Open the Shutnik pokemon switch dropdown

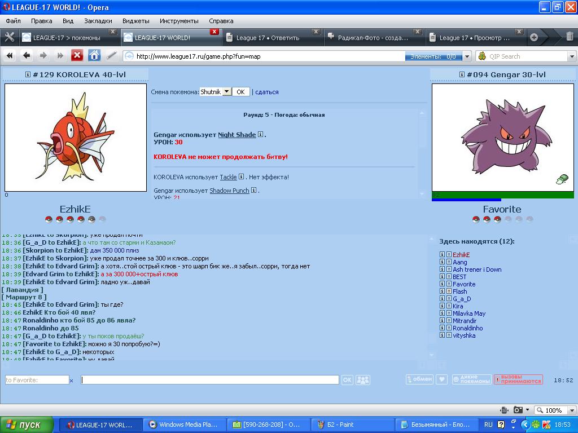tap(227, 92)
